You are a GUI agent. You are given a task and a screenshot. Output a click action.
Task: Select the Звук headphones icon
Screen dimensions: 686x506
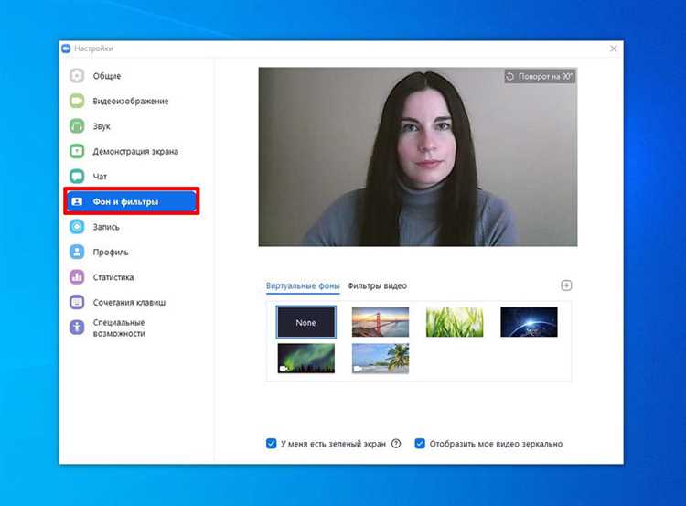click(77, 126)
